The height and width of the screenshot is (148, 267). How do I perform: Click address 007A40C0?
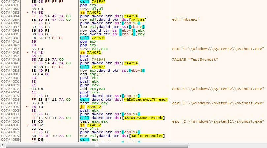coord(10,81)
